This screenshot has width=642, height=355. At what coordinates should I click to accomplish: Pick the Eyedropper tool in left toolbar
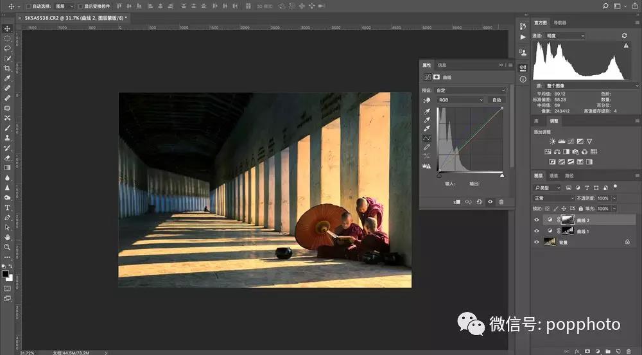click(x=7, y=78)
